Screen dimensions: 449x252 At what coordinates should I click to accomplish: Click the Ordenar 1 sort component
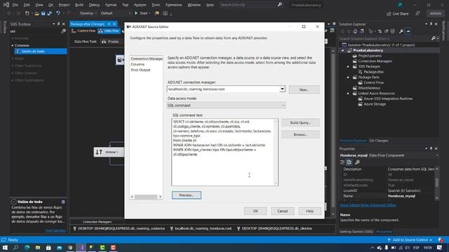pos(109,152)
